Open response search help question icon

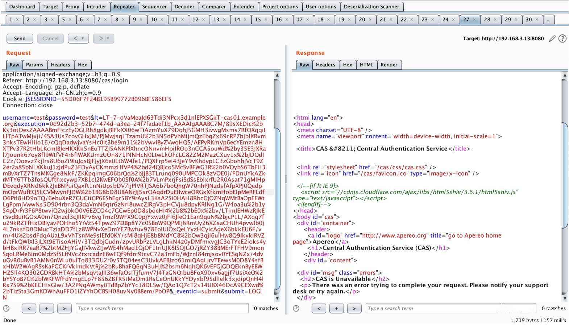point(296,308)
